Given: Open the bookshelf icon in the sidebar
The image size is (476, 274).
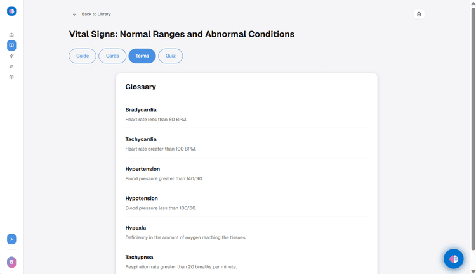Looking at the screenshot, I should (11, 66).
